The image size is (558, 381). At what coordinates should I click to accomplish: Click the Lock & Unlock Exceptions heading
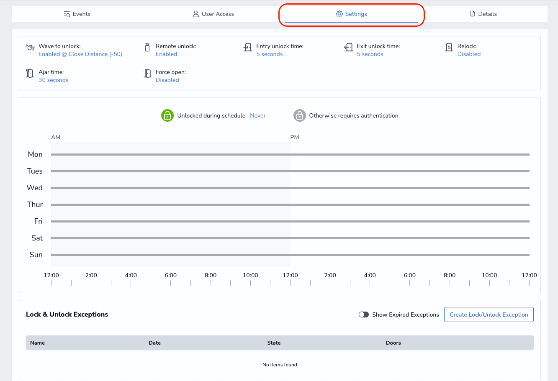[x=67, y=315]
